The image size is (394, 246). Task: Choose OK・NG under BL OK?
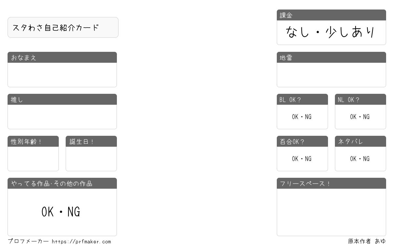click(302, 117)
